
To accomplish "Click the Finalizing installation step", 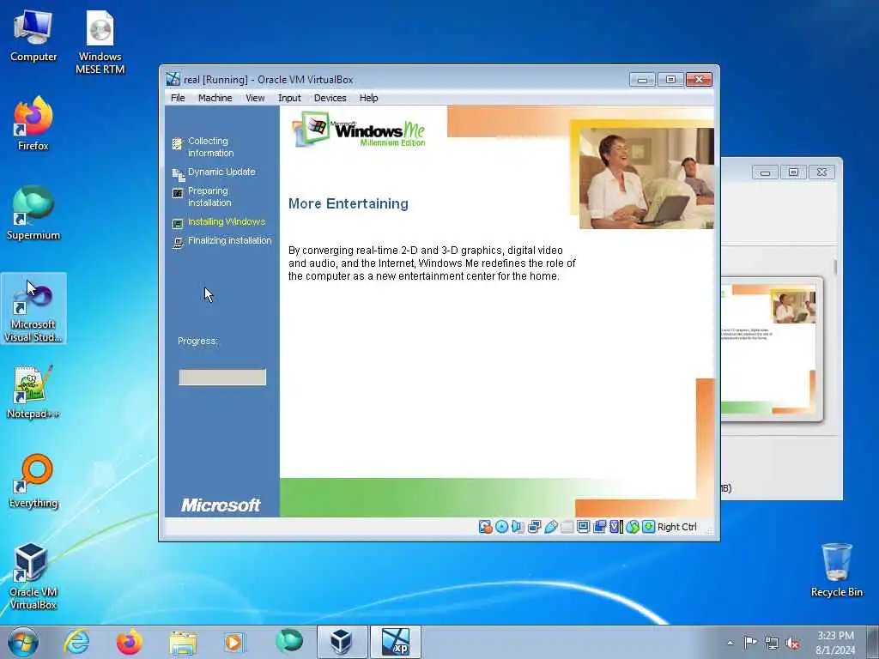I will tap(222, 241).
